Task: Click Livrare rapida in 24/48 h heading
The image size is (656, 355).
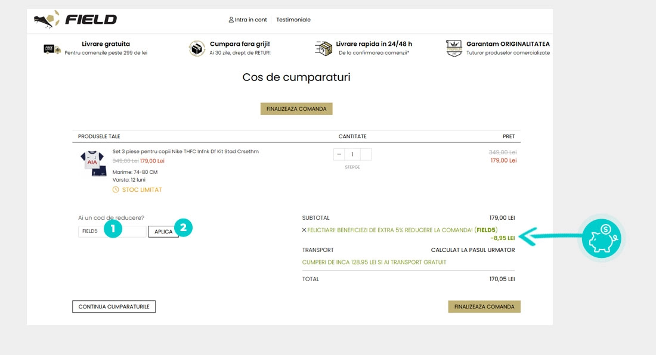Action: click(x=374, y=44)
